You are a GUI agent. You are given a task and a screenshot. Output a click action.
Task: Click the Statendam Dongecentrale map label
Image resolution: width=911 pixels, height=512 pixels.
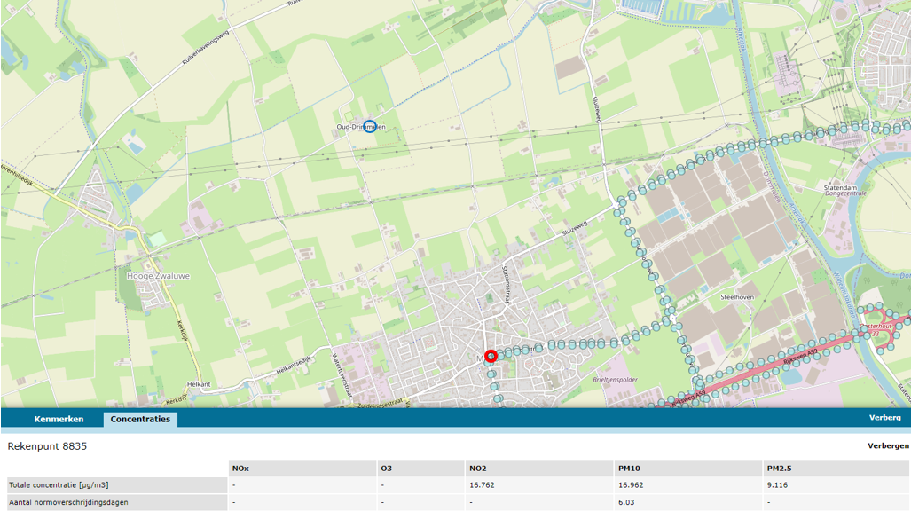[845, 191]
